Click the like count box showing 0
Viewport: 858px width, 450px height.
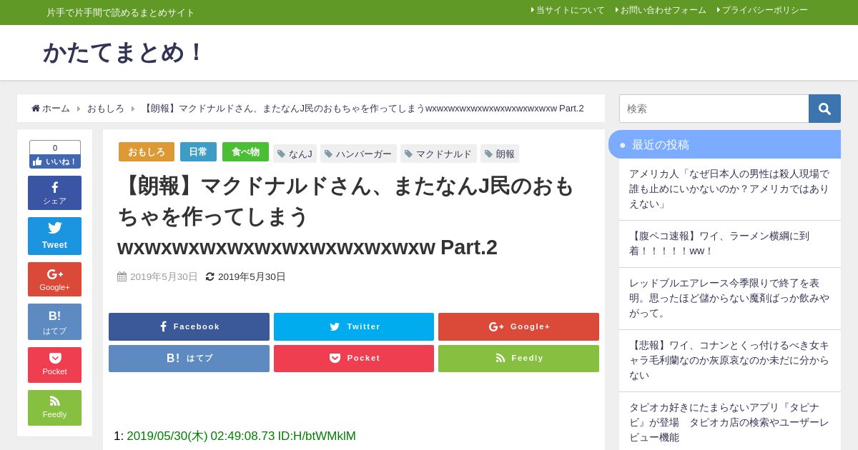pyautogui.click(x=54, y=148)
